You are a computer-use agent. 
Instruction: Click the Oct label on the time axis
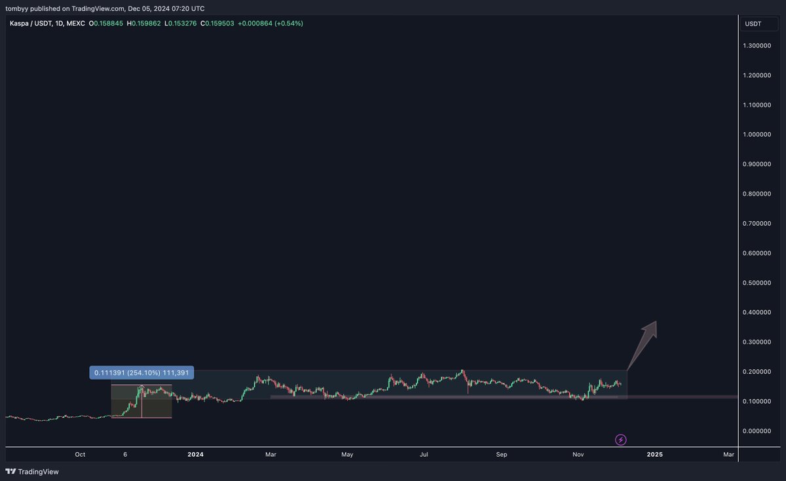pos(80,454)
